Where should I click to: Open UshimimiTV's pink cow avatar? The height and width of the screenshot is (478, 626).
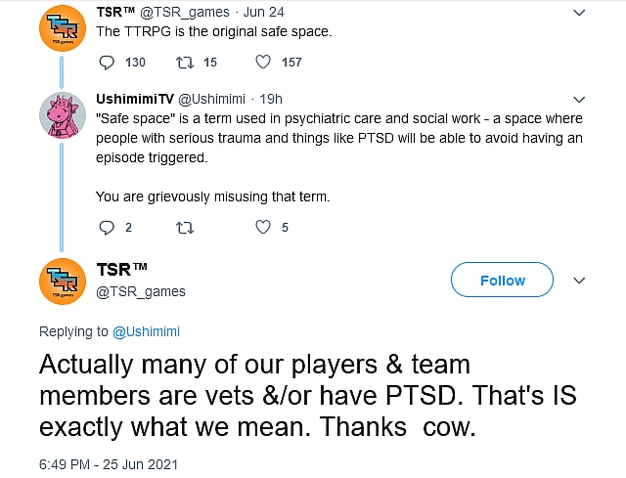pyautogui.click(x=61, y=117)
